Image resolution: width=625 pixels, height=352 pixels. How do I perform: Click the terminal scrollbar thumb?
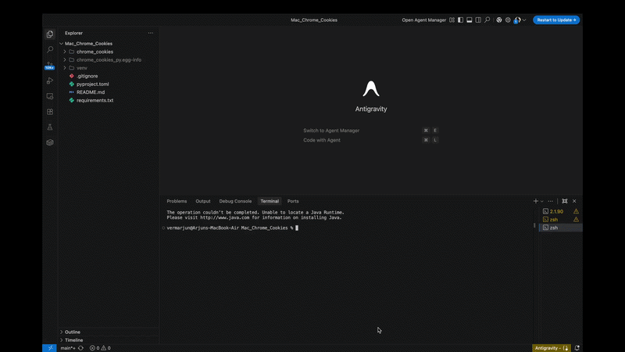534,225
